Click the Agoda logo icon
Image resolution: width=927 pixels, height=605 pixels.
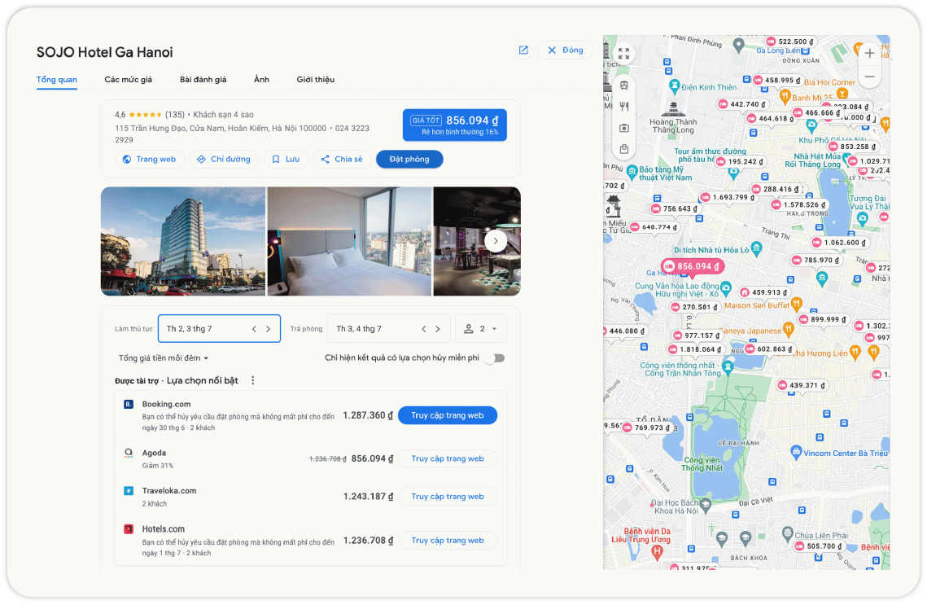coord(129,453)
